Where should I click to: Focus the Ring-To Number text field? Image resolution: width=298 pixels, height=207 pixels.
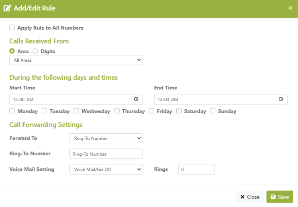pyautogui.click(x=106, y=154)
